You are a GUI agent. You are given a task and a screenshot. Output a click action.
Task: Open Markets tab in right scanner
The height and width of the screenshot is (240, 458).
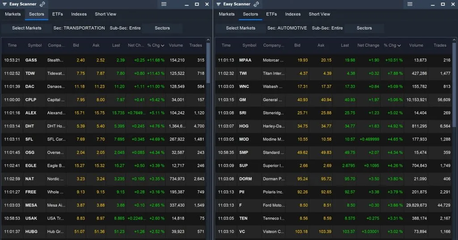pyautogui.click(x=227, y=14)
